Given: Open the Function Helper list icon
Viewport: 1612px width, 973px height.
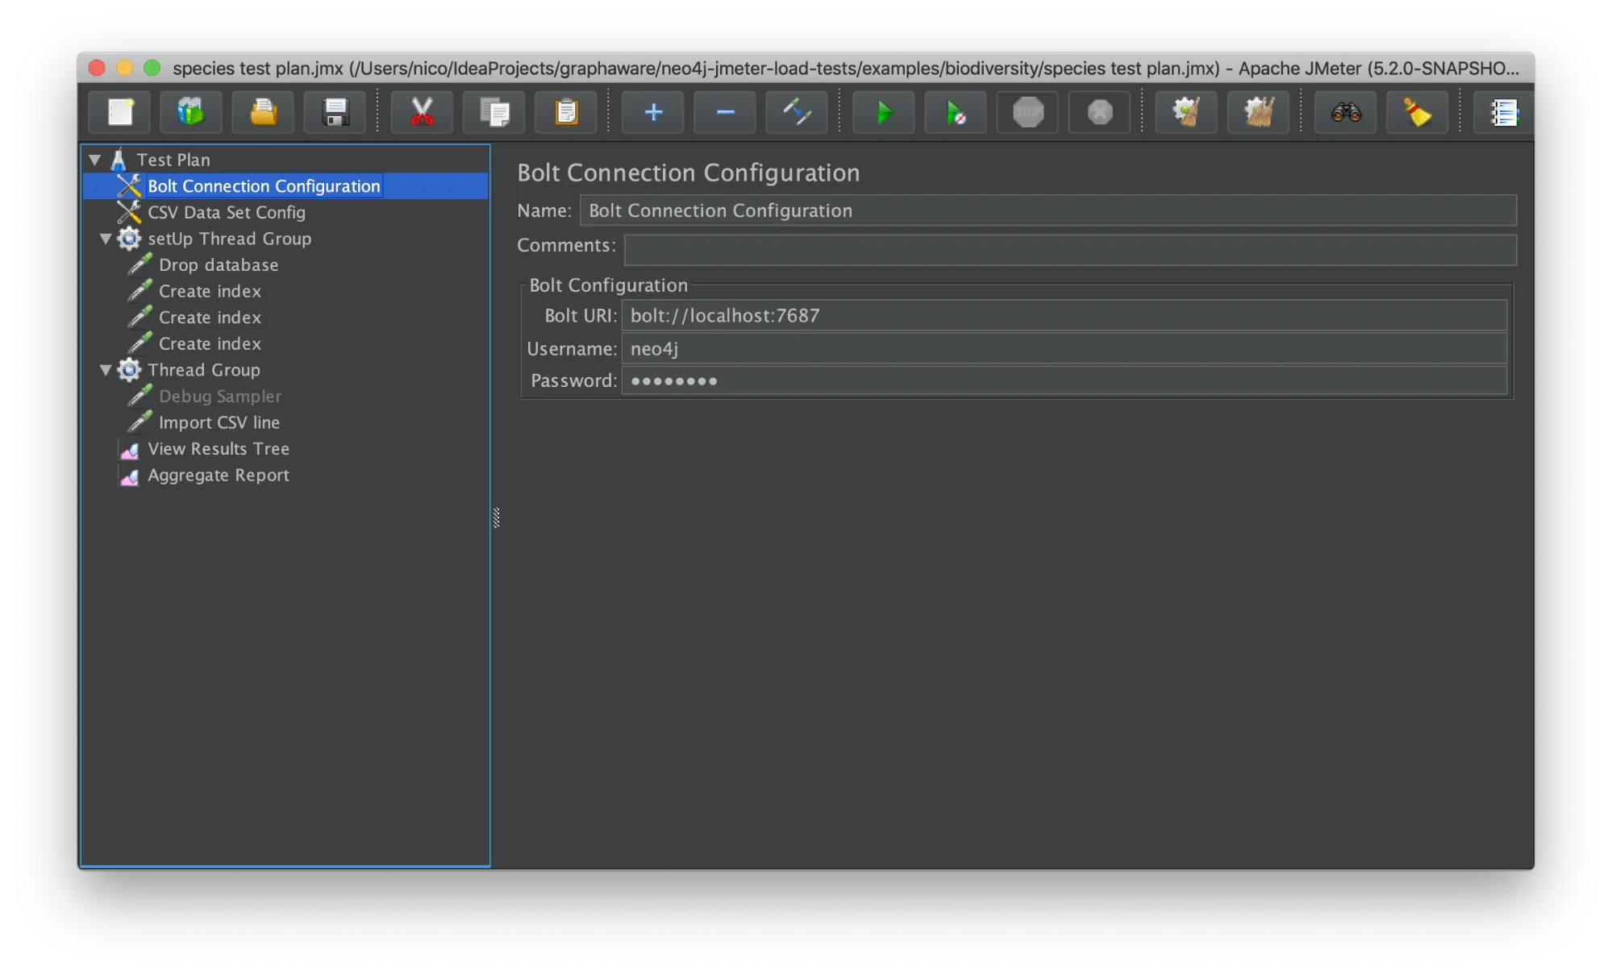Looking at the screenshot, I should (x=1504, y=112).
